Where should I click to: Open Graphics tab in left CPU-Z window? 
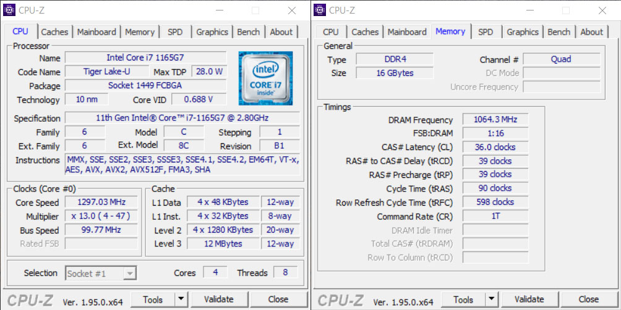click(x=212, y=32)
